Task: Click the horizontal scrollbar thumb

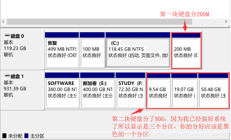Action: point(99,22)
